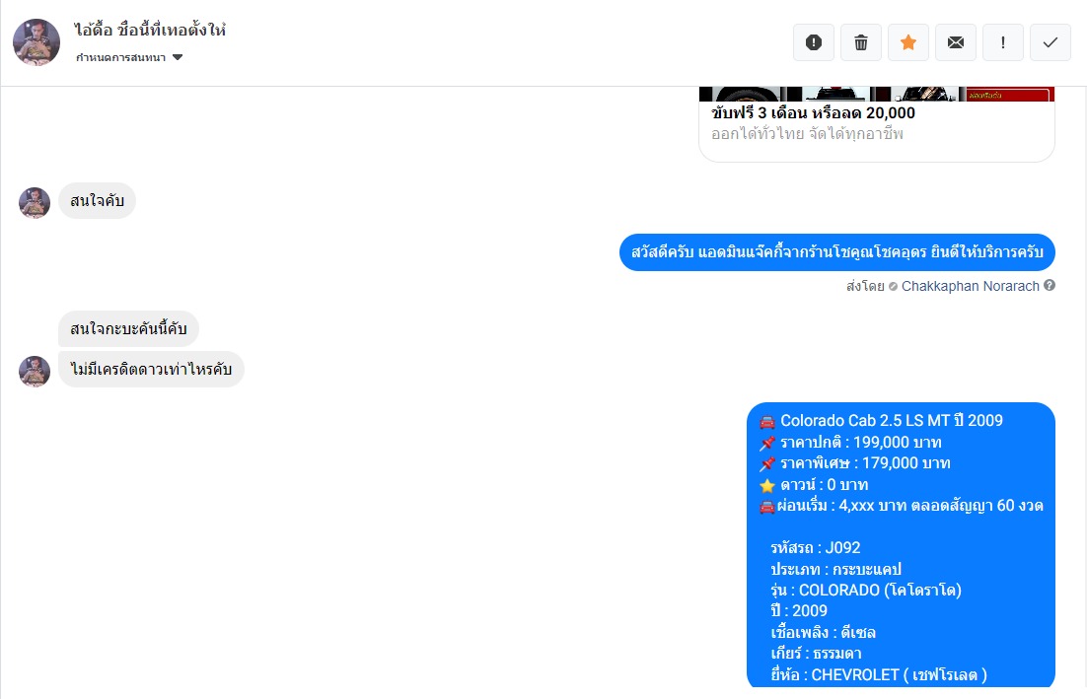Mark conversation done with checkmark

point(1051,42)
